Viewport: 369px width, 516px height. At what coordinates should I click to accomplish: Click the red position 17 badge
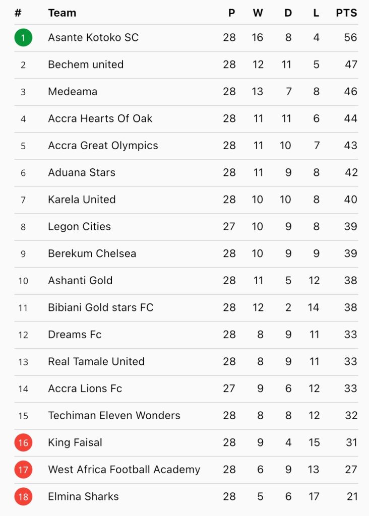[23, 470]
